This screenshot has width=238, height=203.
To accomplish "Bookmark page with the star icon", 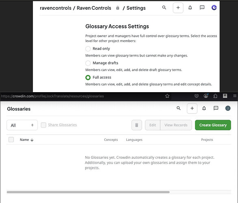I will pos(167,96).
